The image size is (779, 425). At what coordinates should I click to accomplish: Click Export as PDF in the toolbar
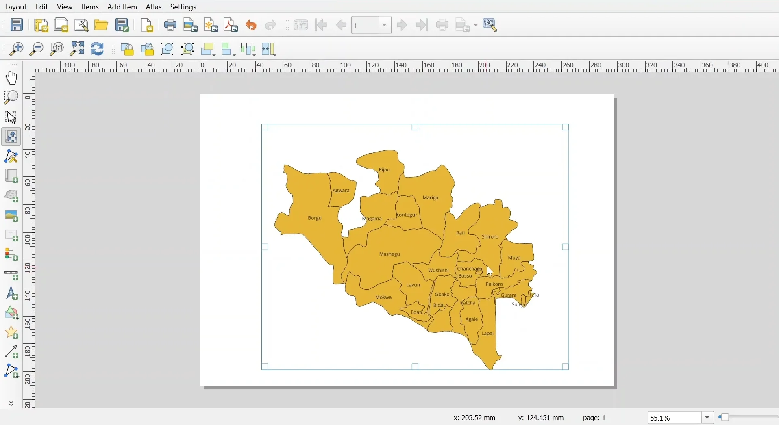pyautogui.click(x=231, y=25)
